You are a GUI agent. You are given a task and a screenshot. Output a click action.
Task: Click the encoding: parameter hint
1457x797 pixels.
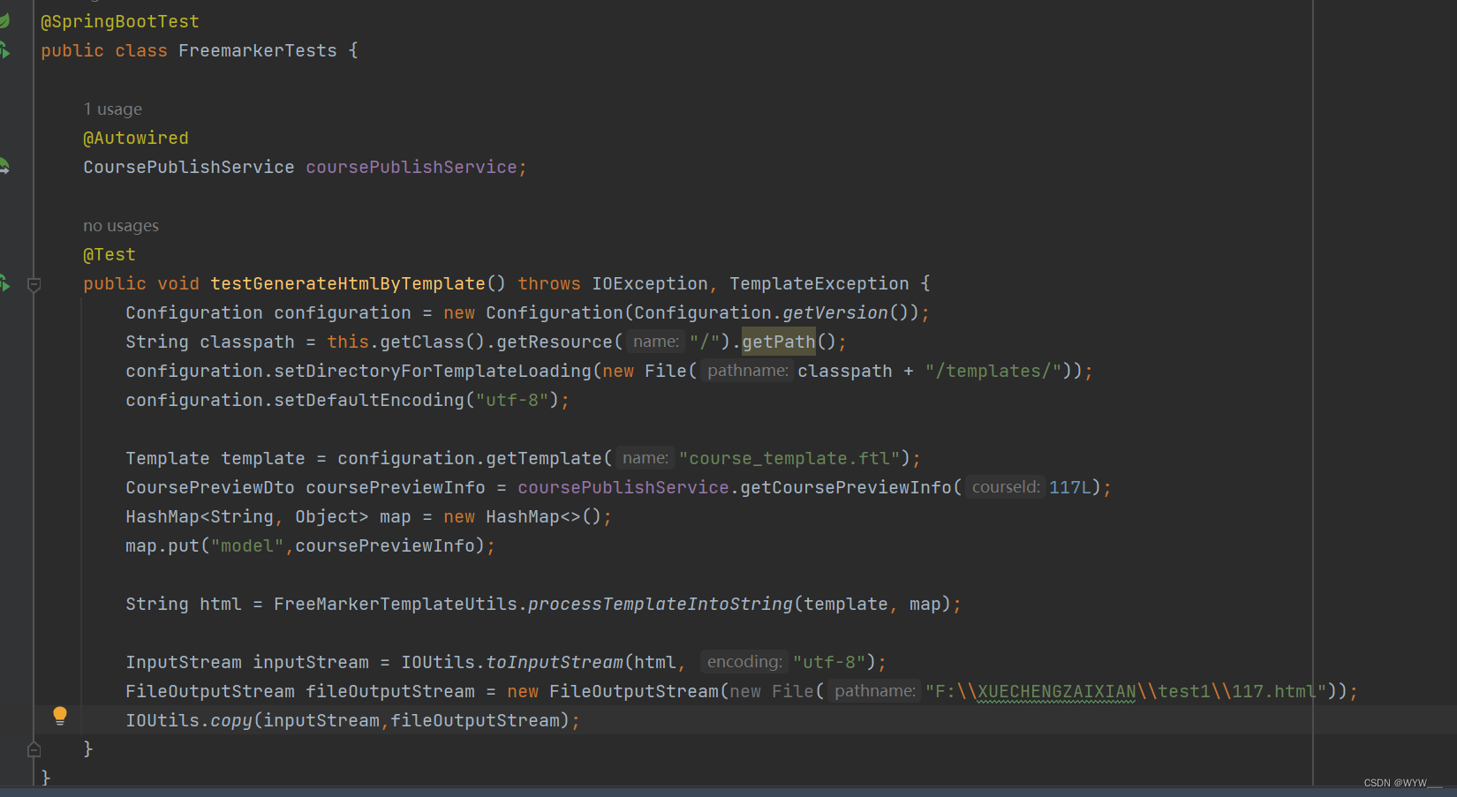(x=744, y=662)
